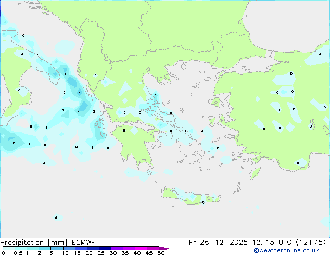Click the 0 value on Crete
This screenshot has height=255, width=330.
[203, 202]
